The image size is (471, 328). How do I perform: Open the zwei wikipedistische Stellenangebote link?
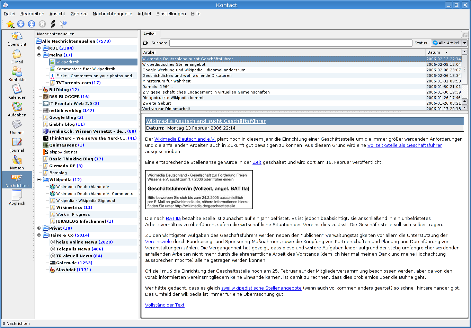pos(261,288)
